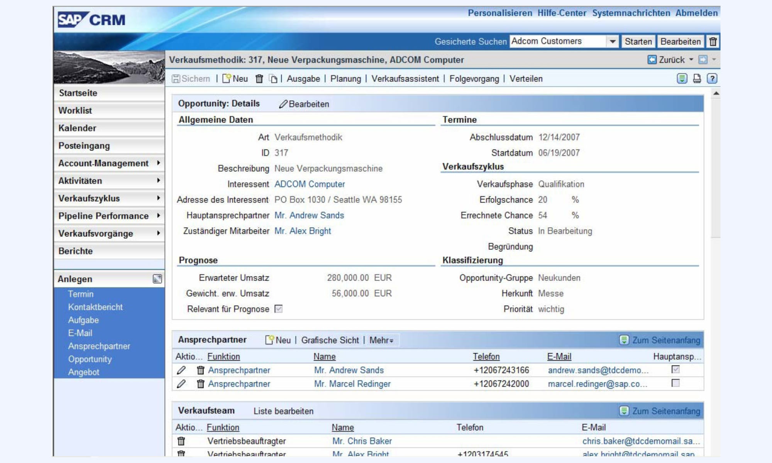Open the Gesicherte Suchen dropdown arrow
The image size is (772, 463).
pyautogui.click(x=613, y=41)
